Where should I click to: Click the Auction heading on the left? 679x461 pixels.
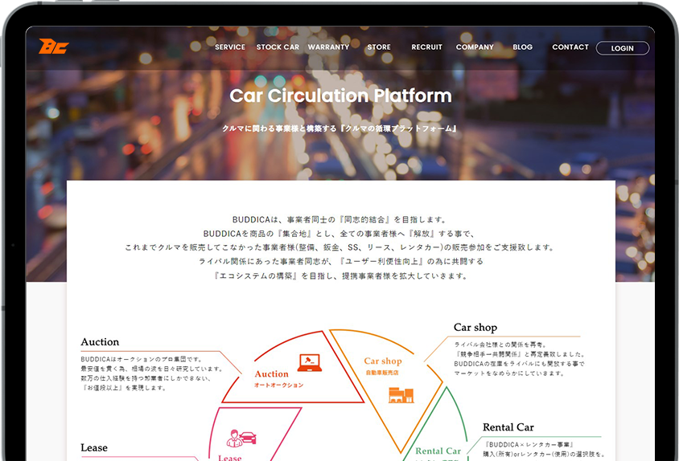100,342
